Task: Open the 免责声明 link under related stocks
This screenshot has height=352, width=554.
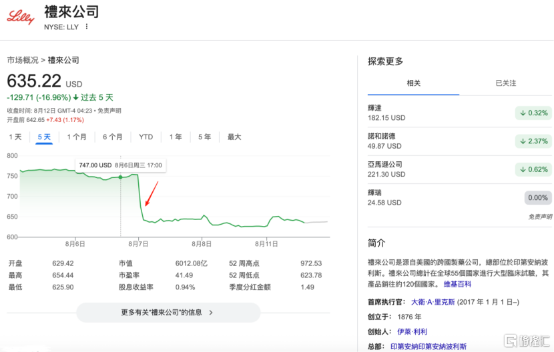Action: click(x=540, y=217)
